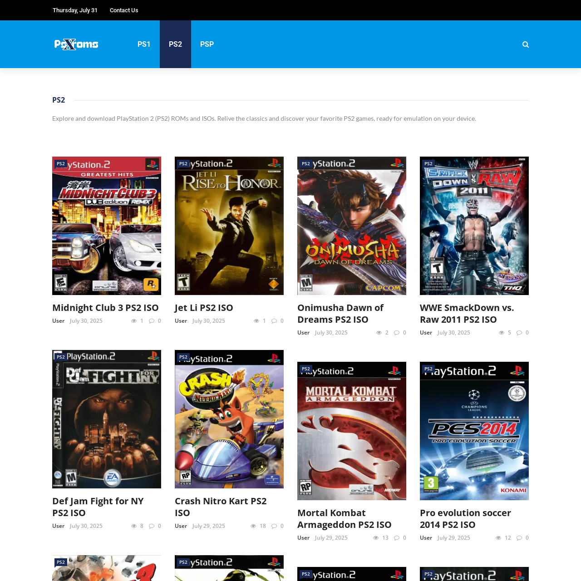The height and width of the screenshot is (581, 581).
Task: Click views eye icon under Def Jam
Action: click(x=134, y=526)
